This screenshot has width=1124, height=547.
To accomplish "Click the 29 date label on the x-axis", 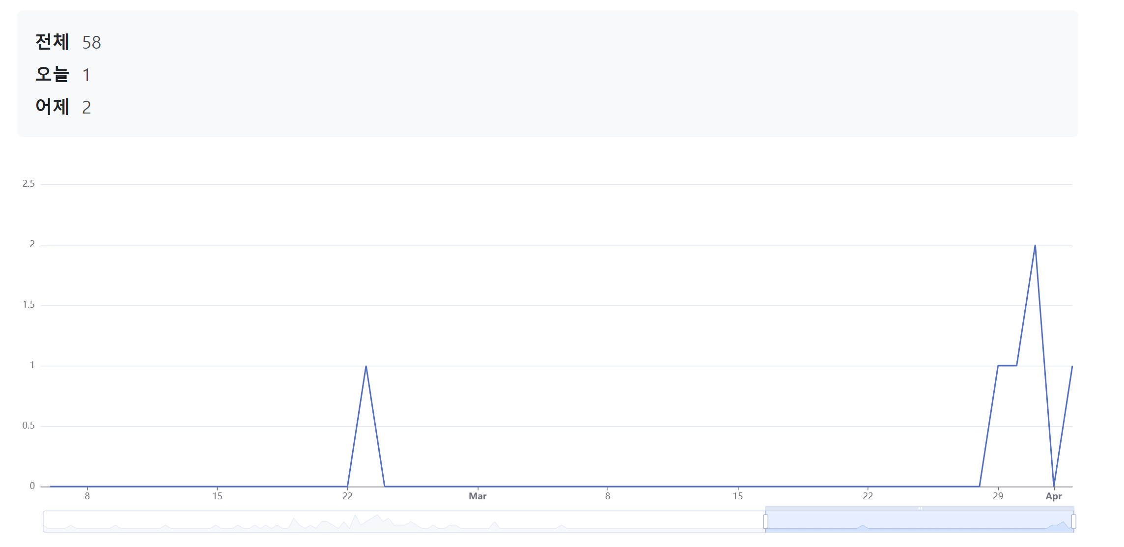I will (998, 496).
